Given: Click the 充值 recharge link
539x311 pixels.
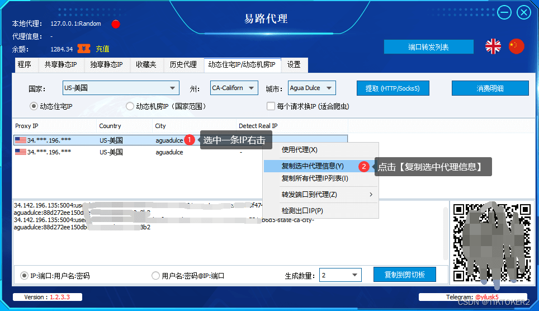Looking at the screenshot, I should point(102,49).
